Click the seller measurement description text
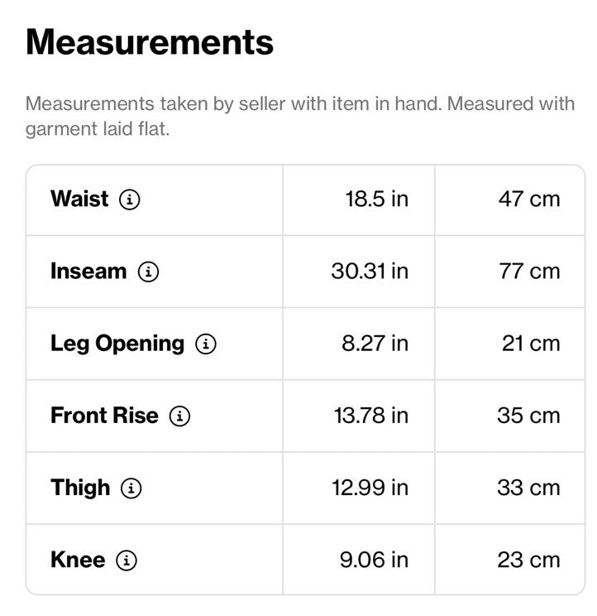This screenshot has width=597, height=616. coord(300,116)
